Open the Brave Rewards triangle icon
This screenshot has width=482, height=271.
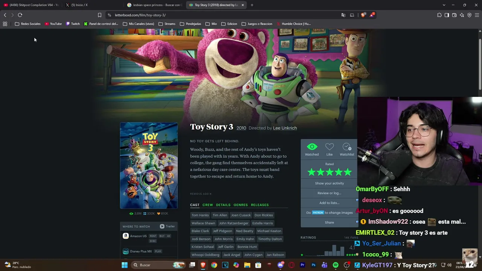pos(372,15)
